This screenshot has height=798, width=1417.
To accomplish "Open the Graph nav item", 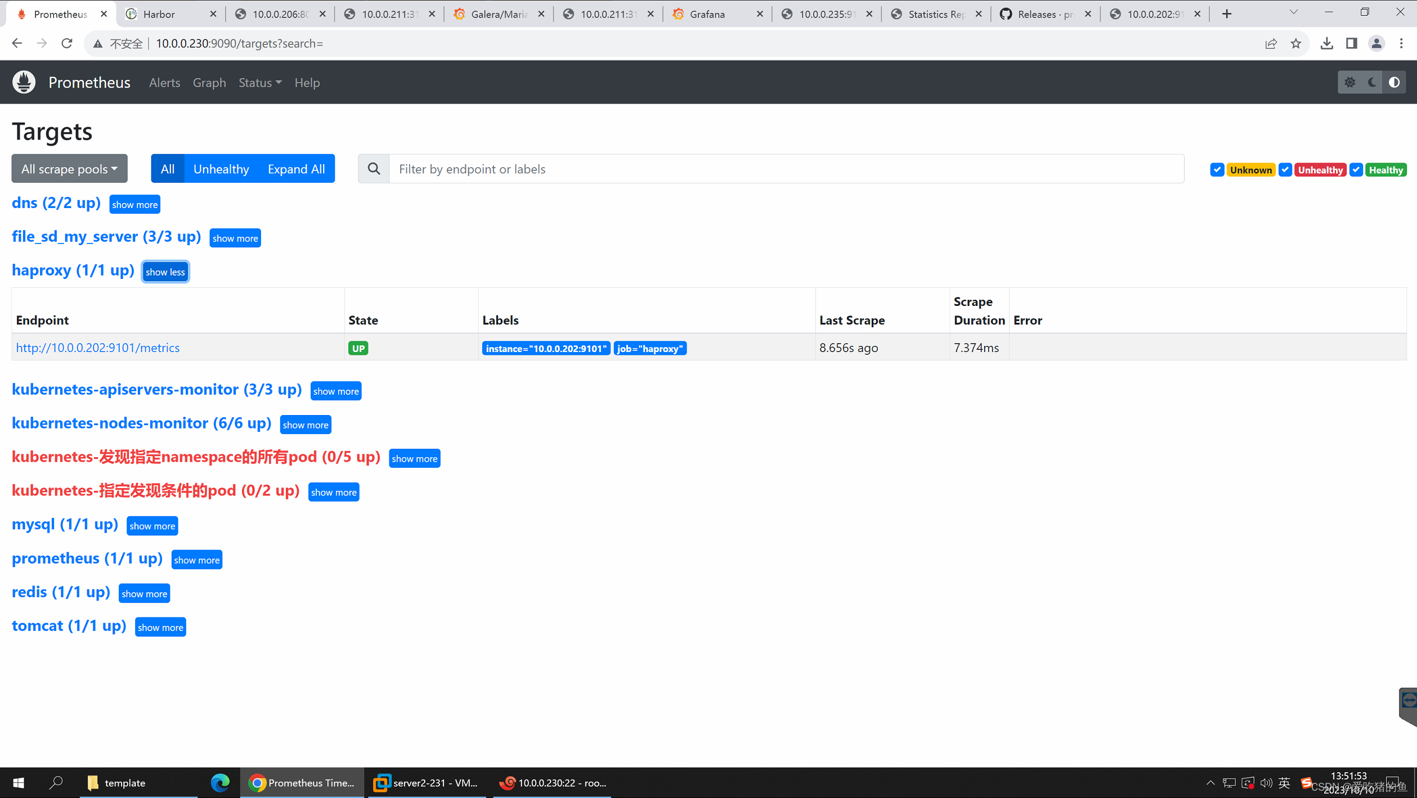I will pyautogui.click(x=209, y=83).
